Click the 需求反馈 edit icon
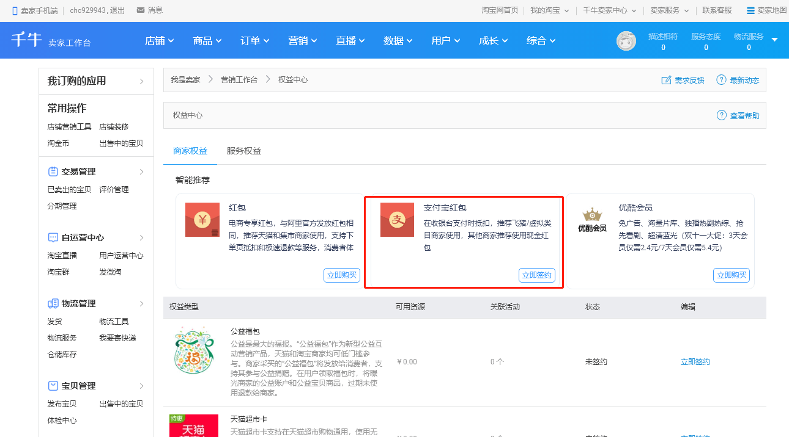 coord(667,80)
